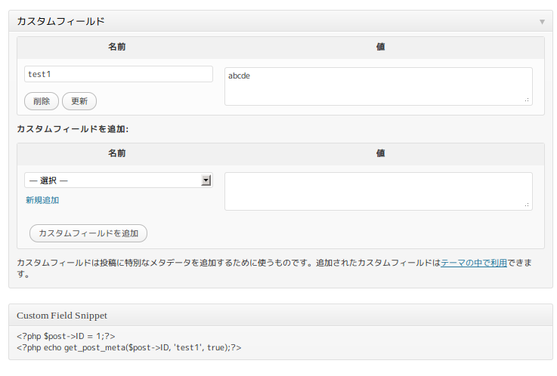The image size is (557, 376).
Task: Click the arrow icon on the 選択 combo box
Action: 206,180
